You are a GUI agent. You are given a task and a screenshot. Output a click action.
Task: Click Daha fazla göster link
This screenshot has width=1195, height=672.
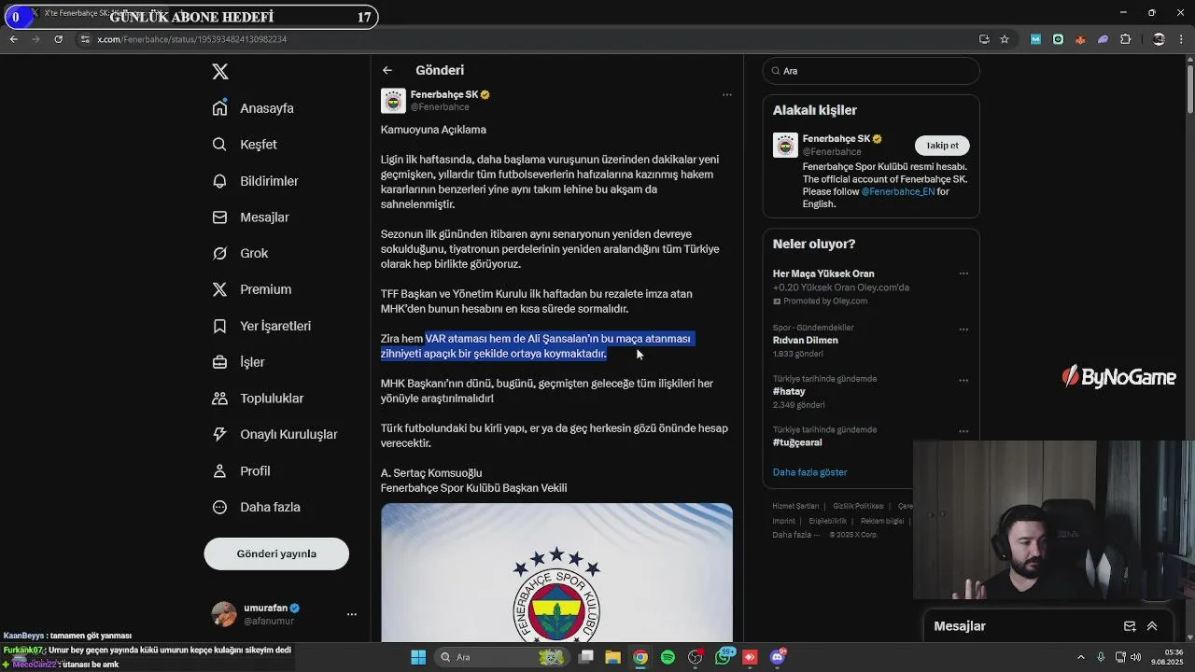click(810, 472)
